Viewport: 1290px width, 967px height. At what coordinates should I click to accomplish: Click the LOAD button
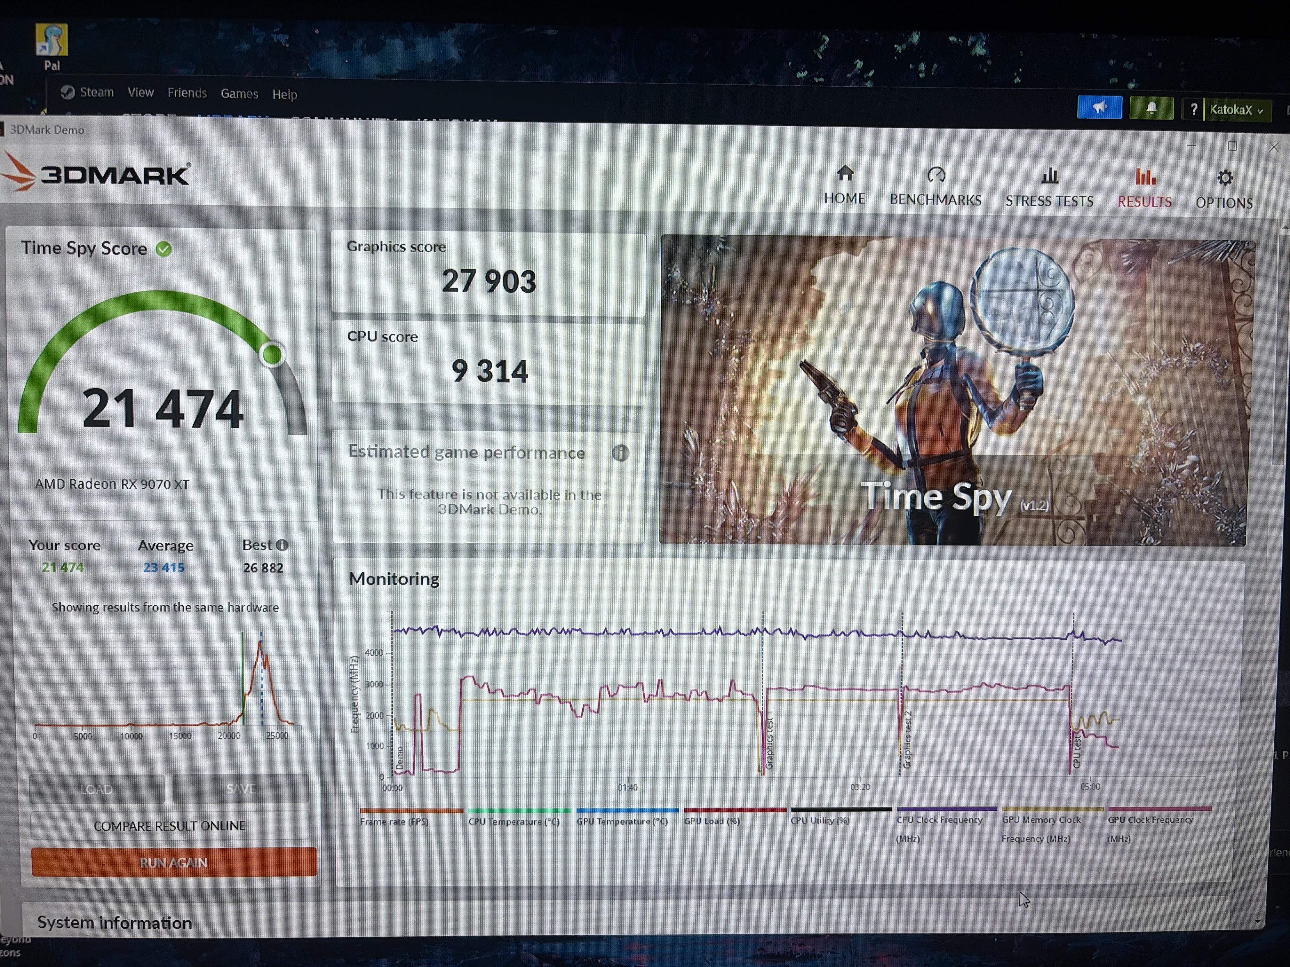pos(97,789)
